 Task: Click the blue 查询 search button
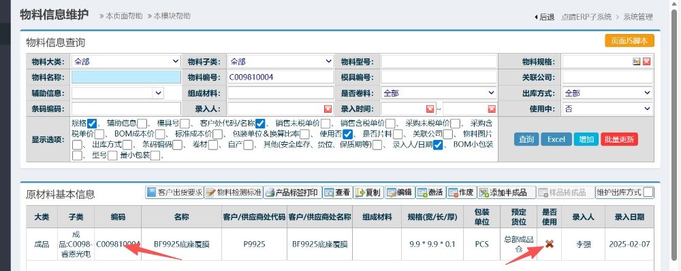526,139
